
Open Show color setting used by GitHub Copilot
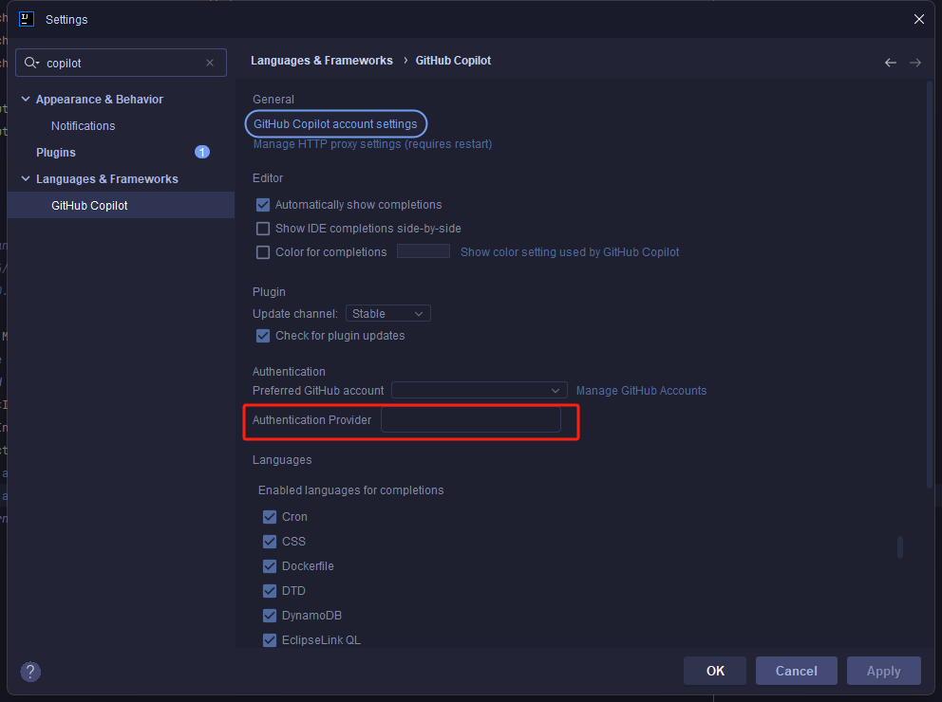click(570, 252)
